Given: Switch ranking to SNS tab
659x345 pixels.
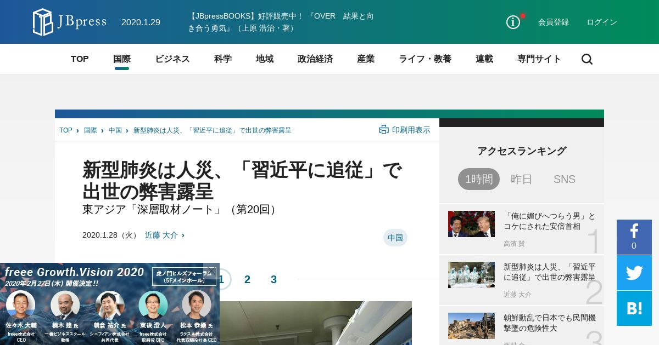Looking at the screenshot, I should point(565,179).
